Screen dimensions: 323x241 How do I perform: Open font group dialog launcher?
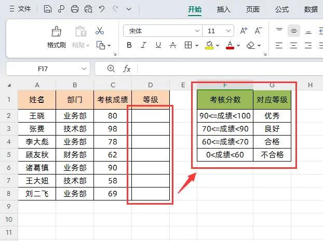point(265,54)
